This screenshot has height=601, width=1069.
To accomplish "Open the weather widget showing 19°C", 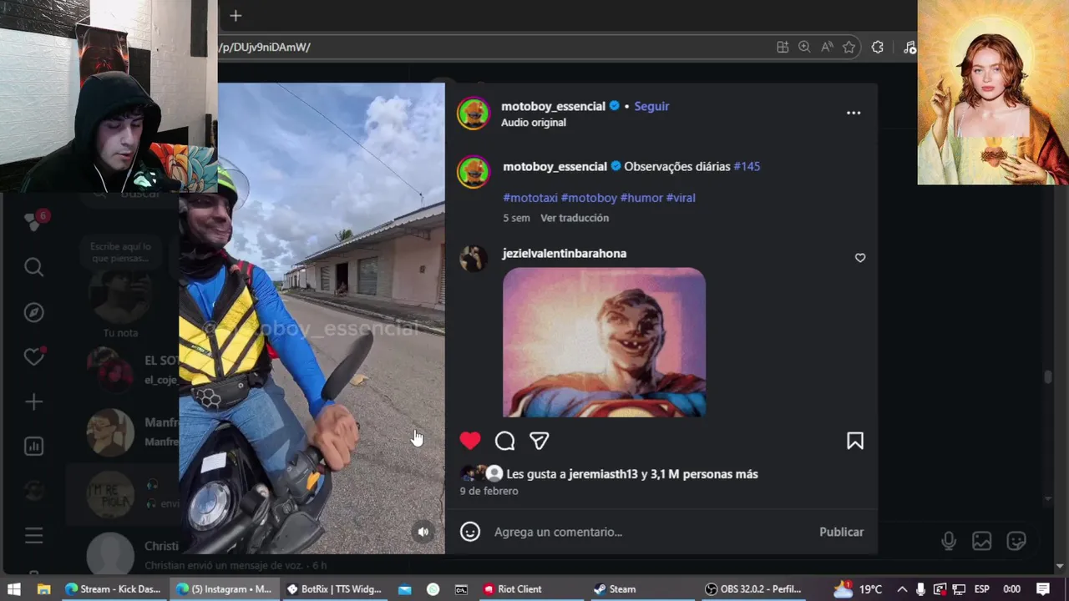I will (x=858, y=588).
